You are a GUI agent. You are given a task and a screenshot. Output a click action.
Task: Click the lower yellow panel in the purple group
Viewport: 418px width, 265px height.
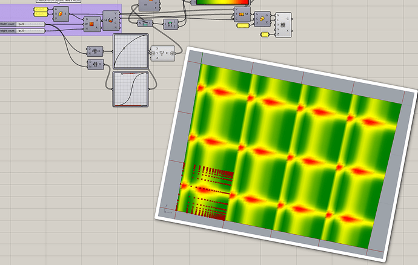tap(41, 14)
